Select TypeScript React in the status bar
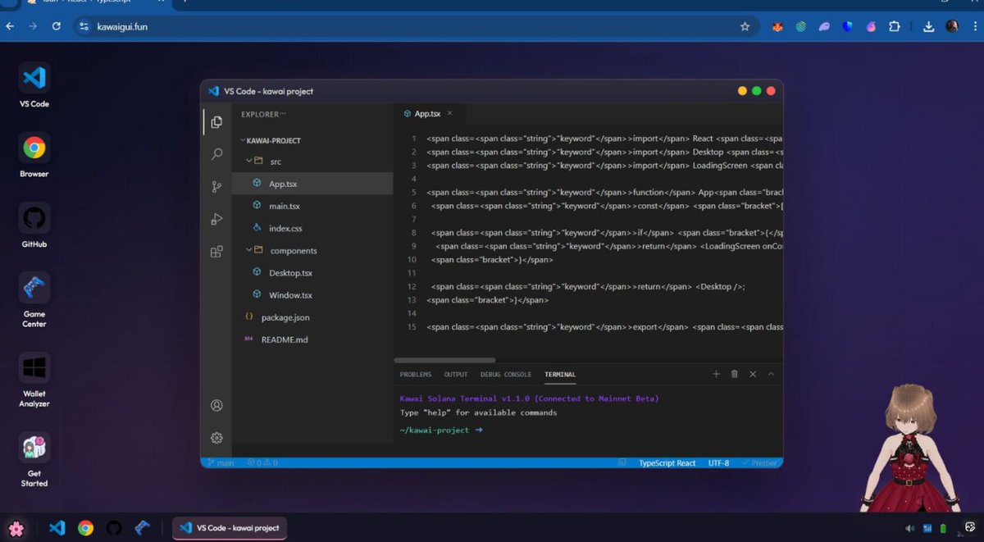Screen dimensions: 984x542 click(666, 462)
